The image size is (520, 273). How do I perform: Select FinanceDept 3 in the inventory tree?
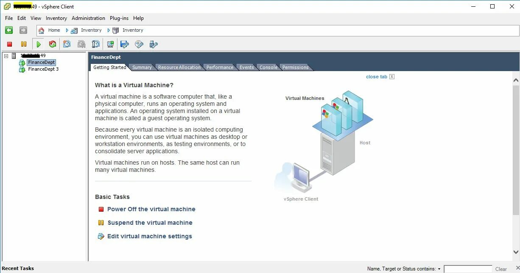pyautogui.click(x=43, y=69)
